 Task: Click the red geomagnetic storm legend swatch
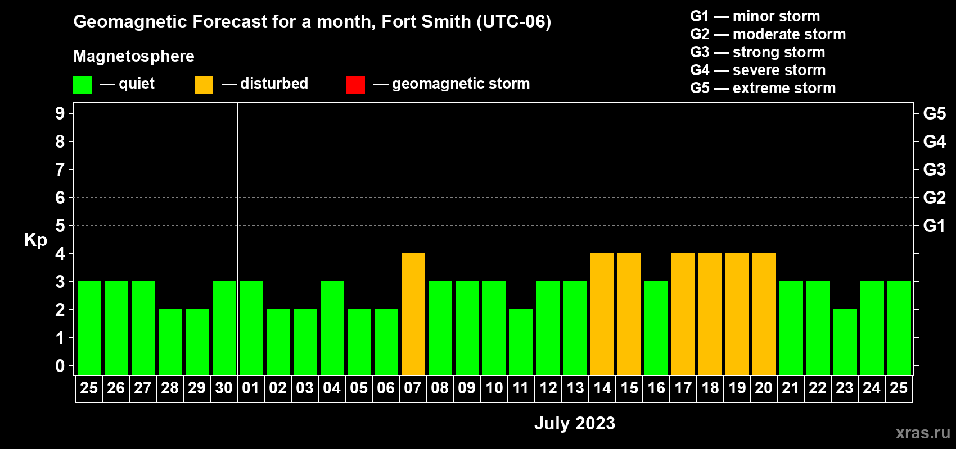(355, 85)
